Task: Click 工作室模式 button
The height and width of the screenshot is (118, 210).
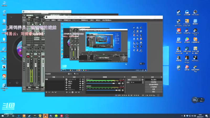Action: [x=154, y=87]
